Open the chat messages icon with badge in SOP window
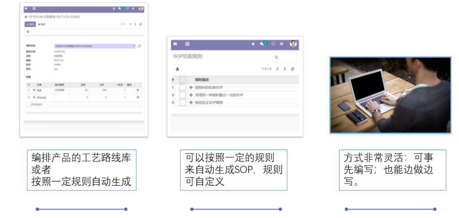Viewport: 459px width, 218px height. 263,44
